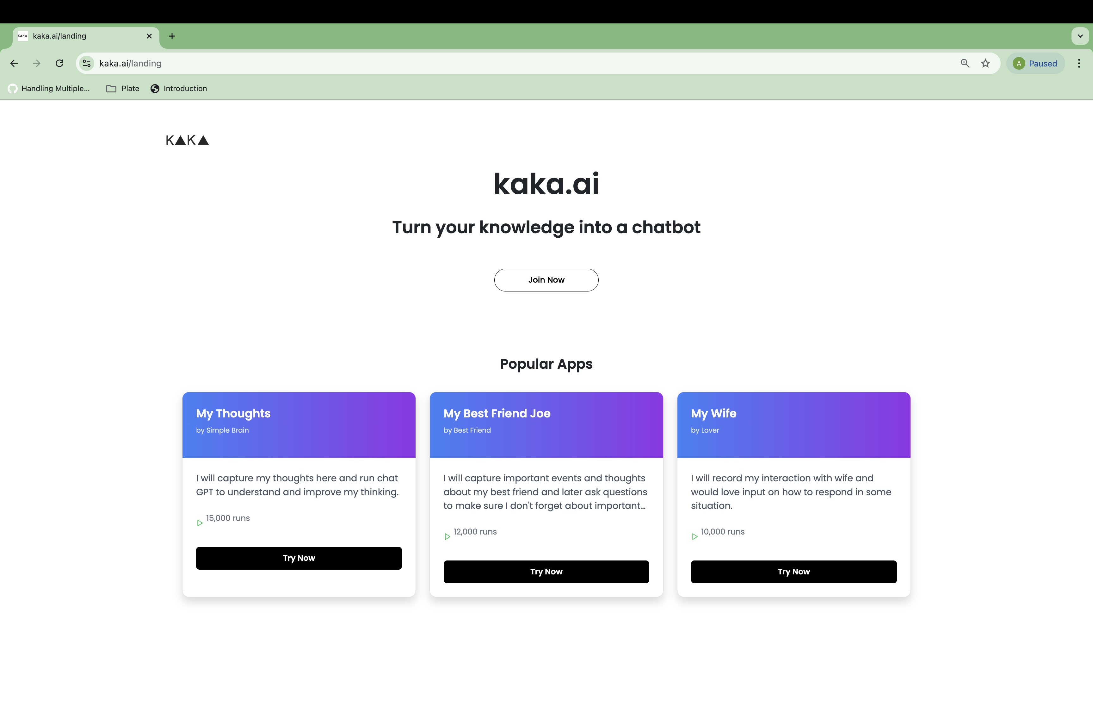
Task: Open the browser three-dot menu
Action: pyautogui.click(x=1079, y=63)
